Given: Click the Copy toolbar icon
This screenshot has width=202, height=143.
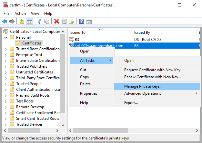Looking at the screenshot, I should pyautogui.click(x=47, y=22).
